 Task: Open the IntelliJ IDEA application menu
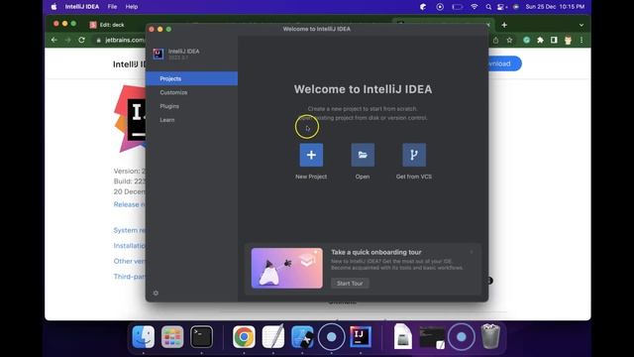click(82, 7)
